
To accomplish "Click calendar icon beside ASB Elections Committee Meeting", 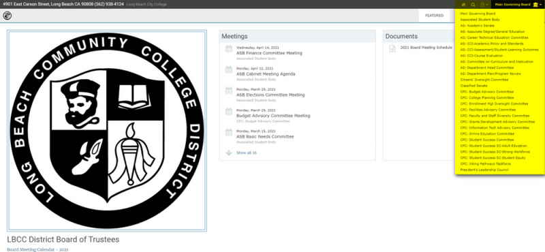I will (229, 91).
